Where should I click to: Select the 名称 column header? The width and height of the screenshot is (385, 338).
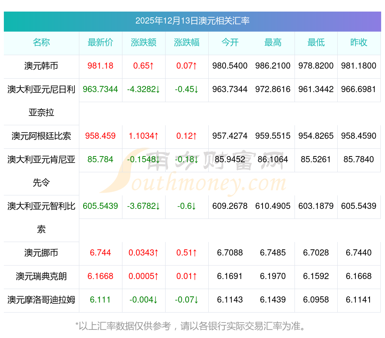click(41, 43)
